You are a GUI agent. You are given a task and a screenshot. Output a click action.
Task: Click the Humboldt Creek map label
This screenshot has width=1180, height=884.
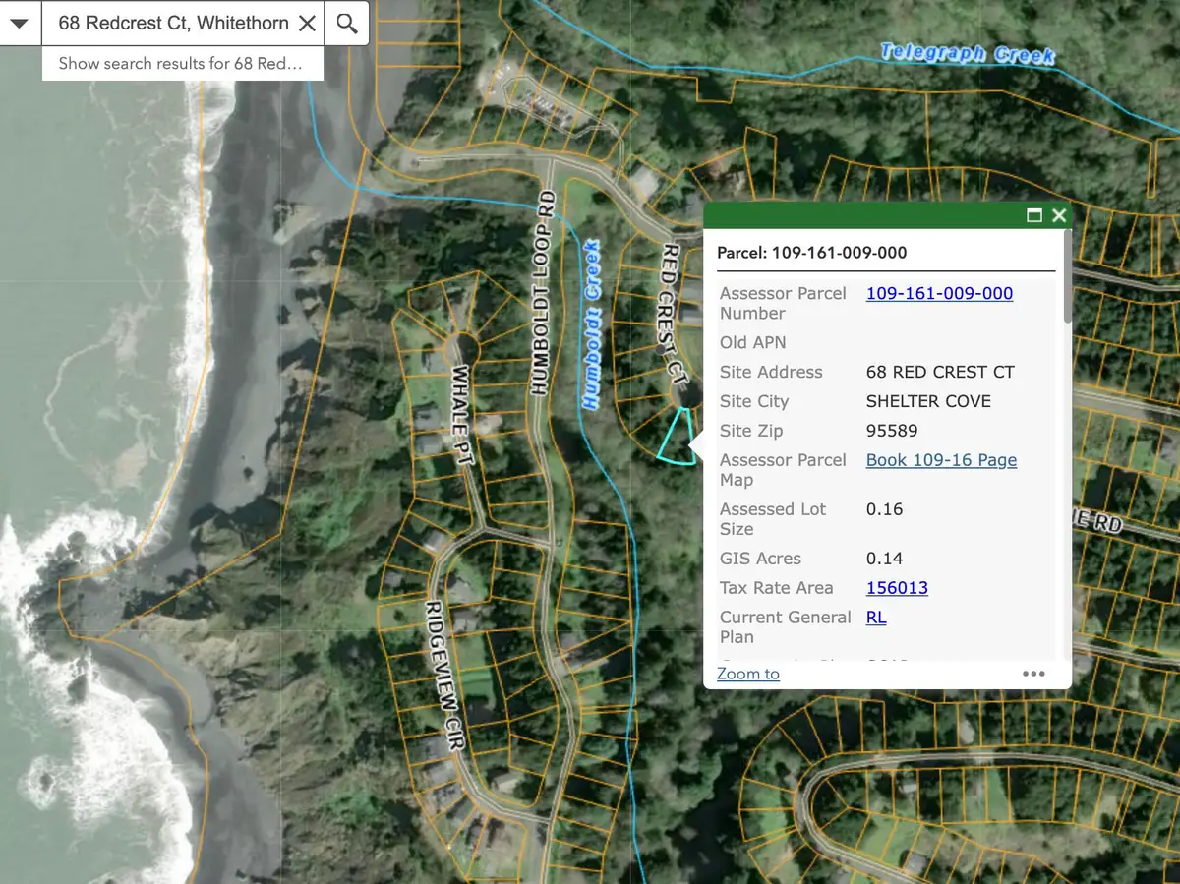click(x=591, y=324)
